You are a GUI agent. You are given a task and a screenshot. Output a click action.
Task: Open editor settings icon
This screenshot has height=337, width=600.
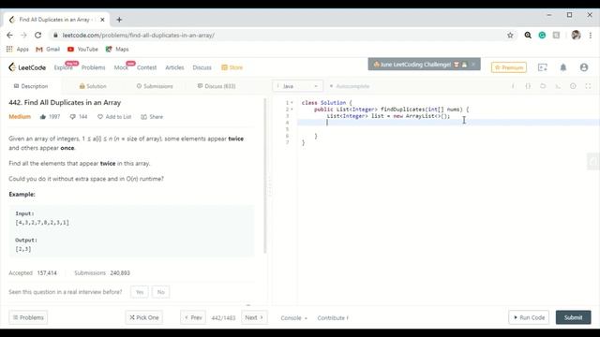pos(573,86)
